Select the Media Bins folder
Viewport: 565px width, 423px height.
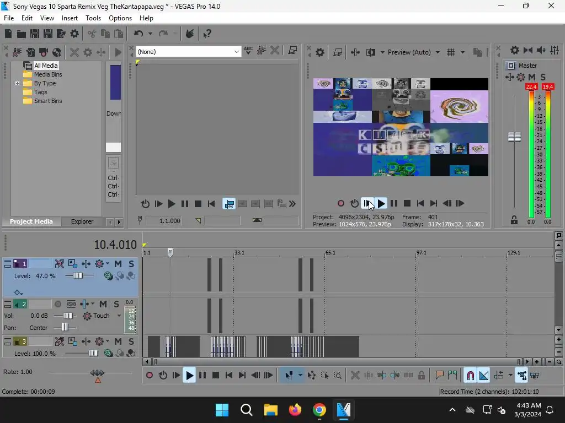click(x=48, y=74)
